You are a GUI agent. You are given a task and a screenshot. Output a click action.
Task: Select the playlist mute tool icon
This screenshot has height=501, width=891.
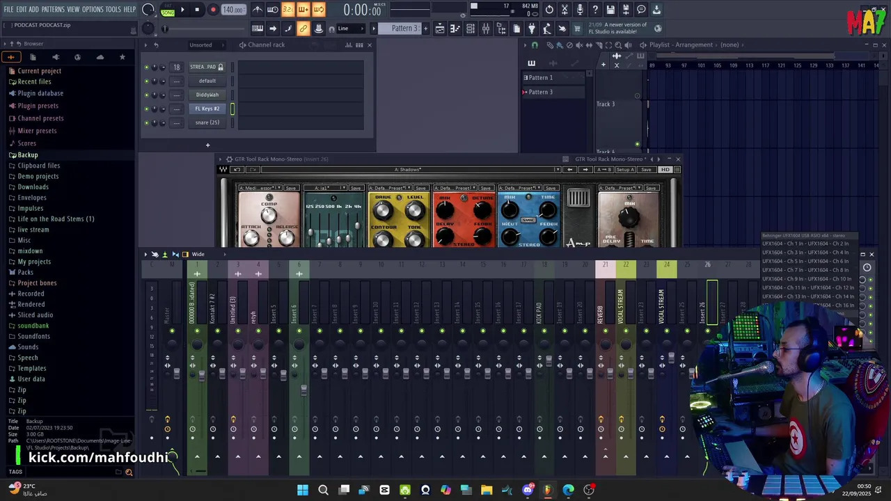[x=579, y=45]
